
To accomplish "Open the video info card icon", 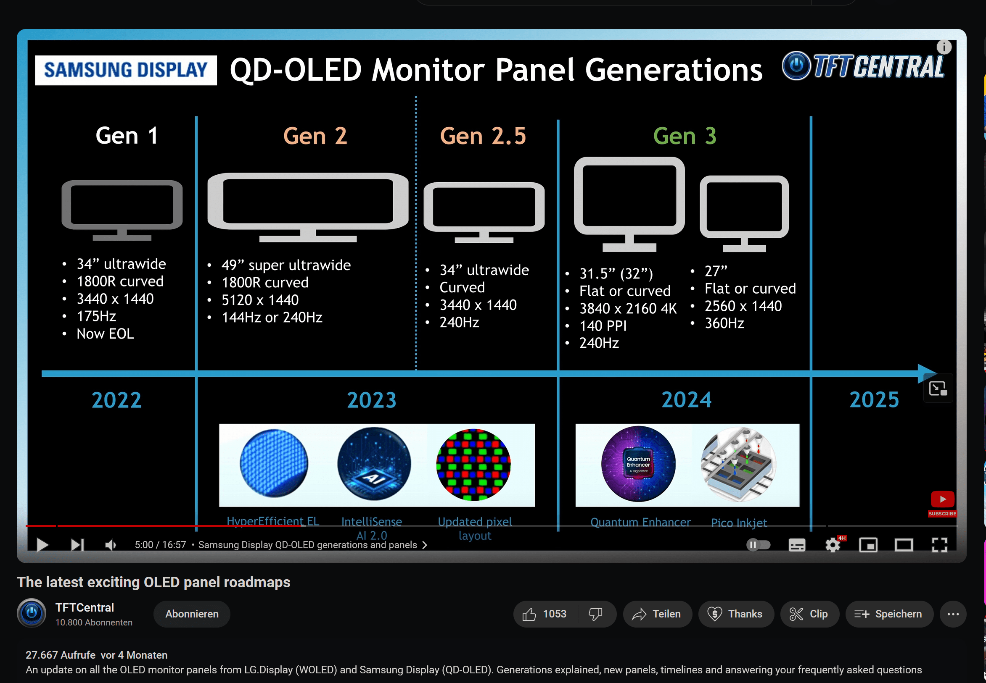I will pyautogui.click(x=944, y=47).
